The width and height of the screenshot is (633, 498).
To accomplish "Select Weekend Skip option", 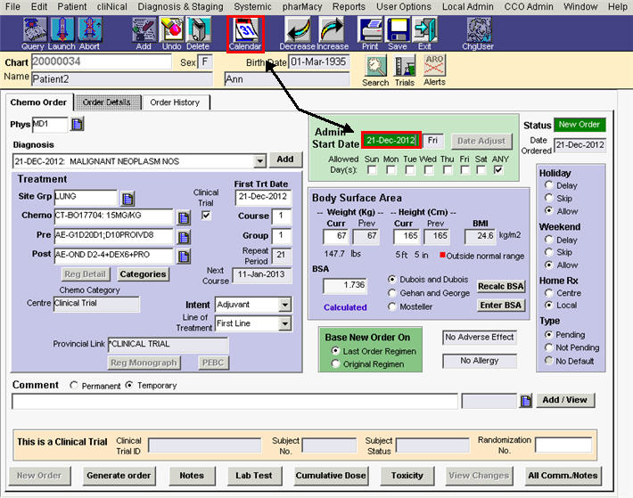I will coord(548,252).
